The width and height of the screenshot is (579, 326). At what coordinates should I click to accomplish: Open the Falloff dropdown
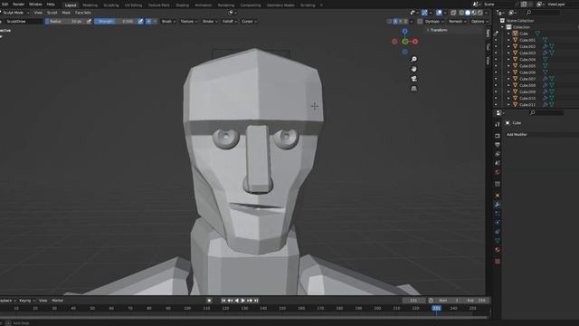[x=229, y=22]
